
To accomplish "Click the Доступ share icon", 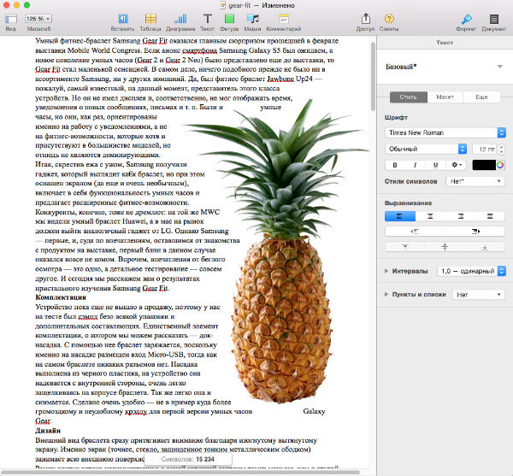I will tap(365, 18).
